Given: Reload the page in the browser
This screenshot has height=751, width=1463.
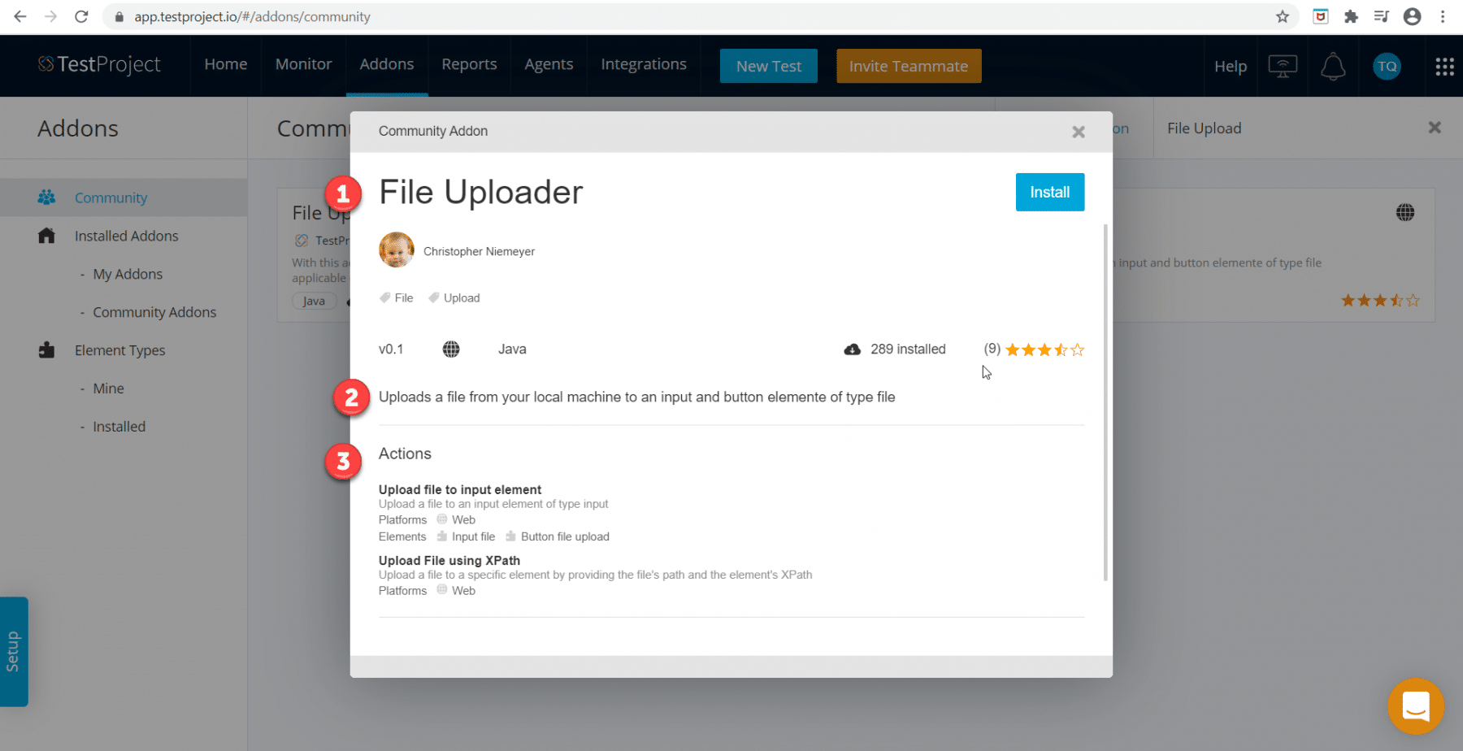Looking at the screenshot, I should click(81, 16).
